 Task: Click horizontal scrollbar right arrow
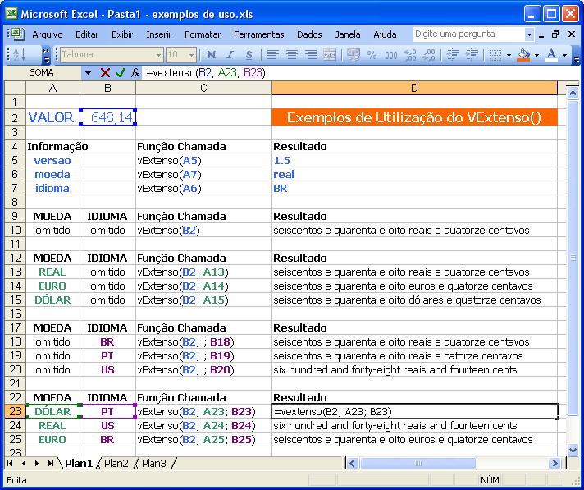[x=554, y=463]
